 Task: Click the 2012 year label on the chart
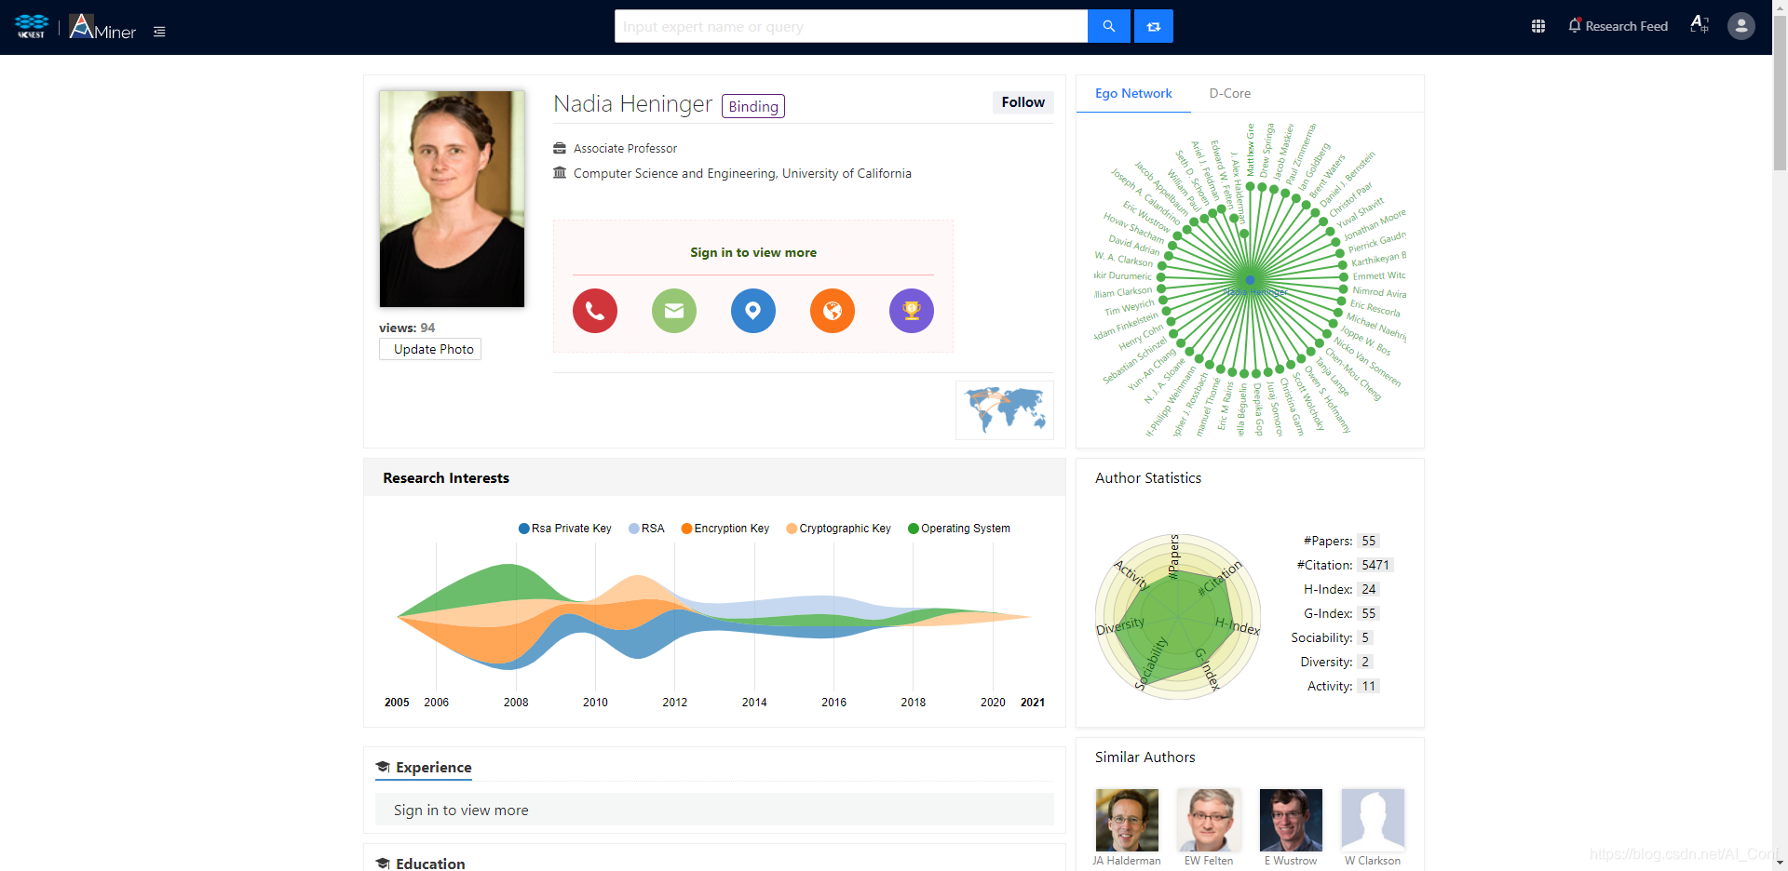[675, 703]
